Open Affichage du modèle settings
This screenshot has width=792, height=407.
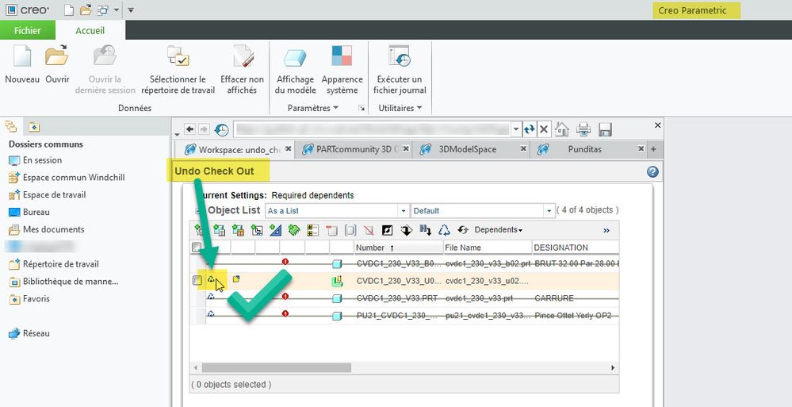pos(295,58)
